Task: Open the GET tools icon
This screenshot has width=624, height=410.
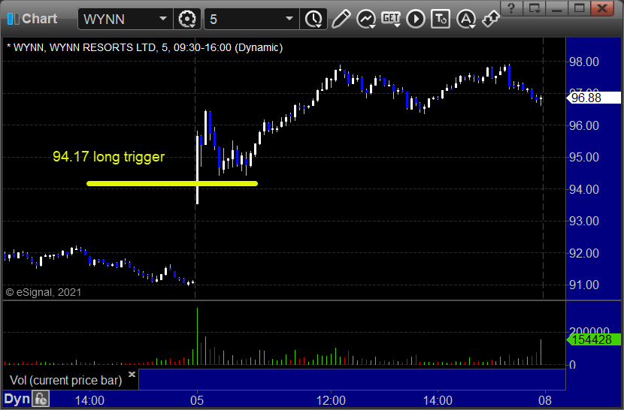Action: pos(391,19)
